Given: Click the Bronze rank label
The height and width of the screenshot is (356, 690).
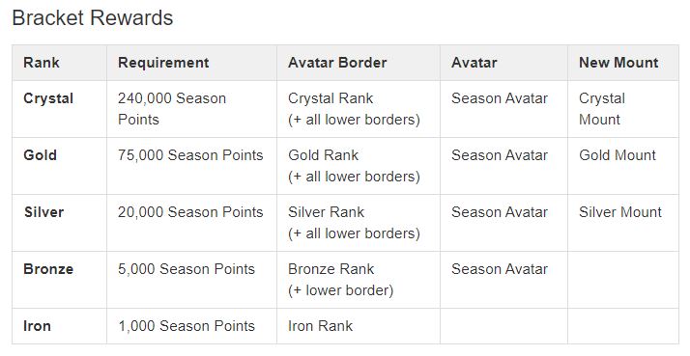Looking at the screenshot, I should pos(48,269).
